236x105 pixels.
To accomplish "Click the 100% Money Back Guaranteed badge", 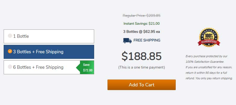I will click(209, 37).
